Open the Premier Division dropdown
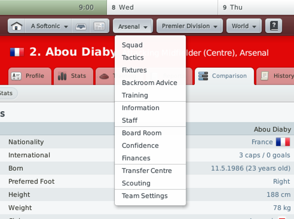Viewport: 294px width, 219px height. [189, 26]
